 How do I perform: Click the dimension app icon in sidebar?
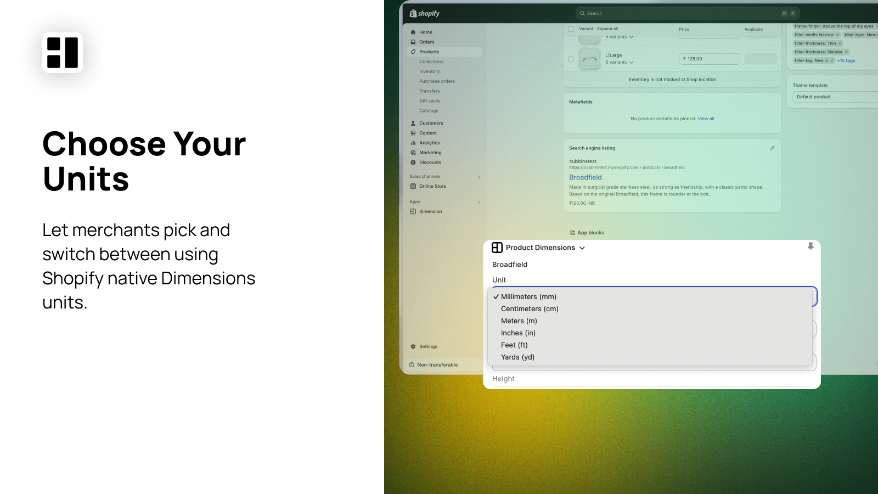click(413, 212)
